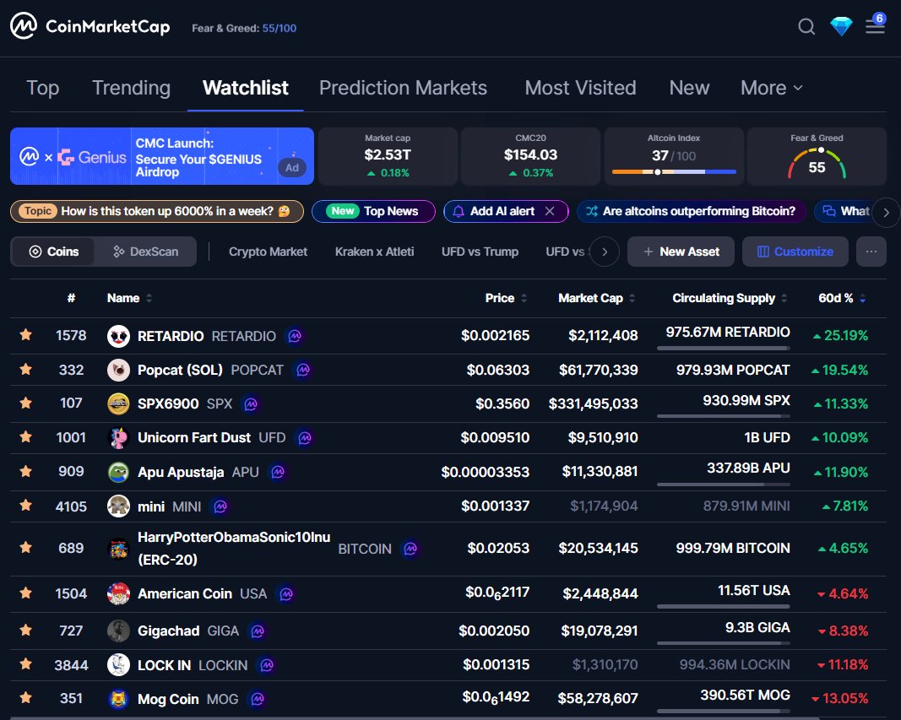Toggle the star on Unicorn Fart Dust
Image resolution: width=901 pixels, height=720 pixels.
coord(26,437)
